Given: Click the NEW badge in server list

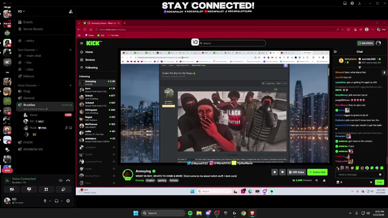Looking at the screenshot, I should (7, 170).
